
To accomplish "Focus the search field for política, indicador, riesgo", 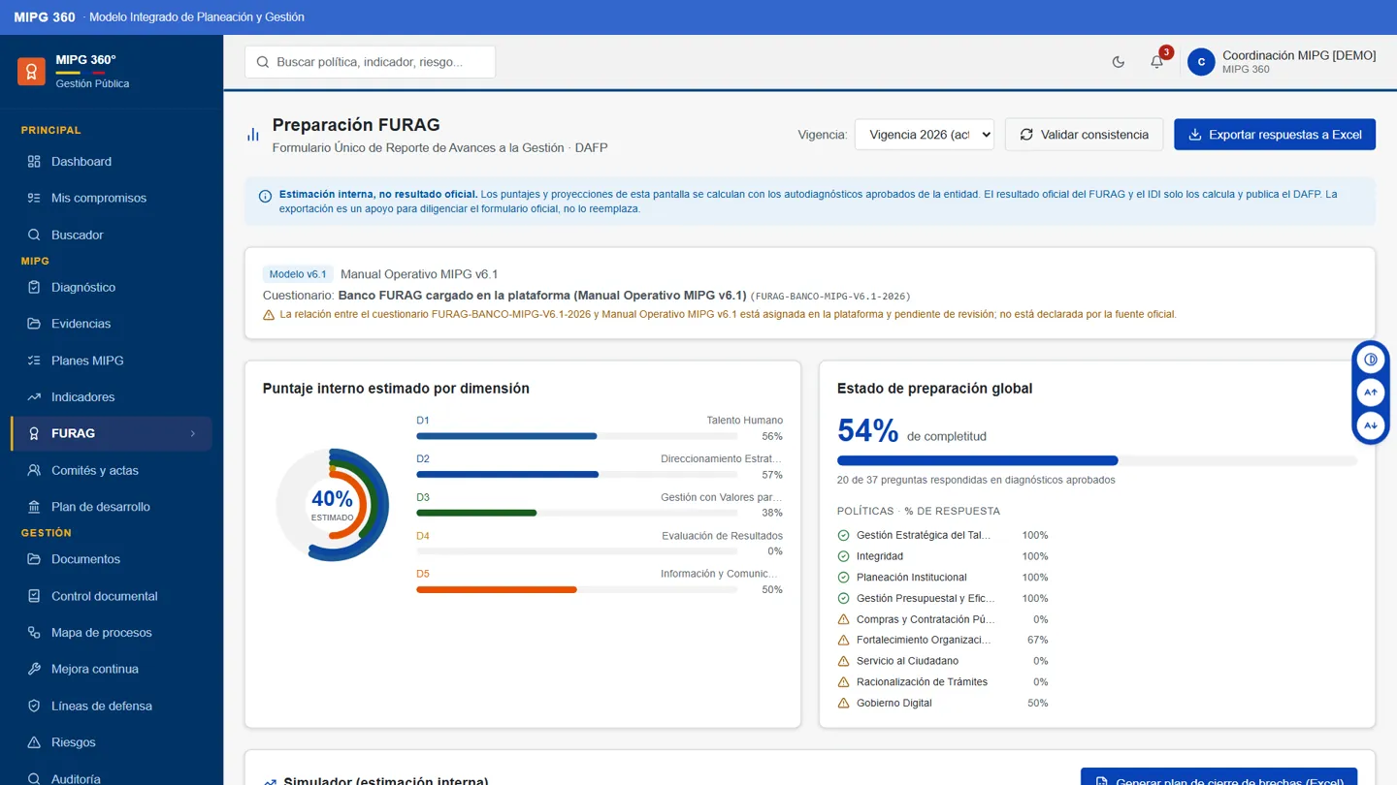I will tap(370, 62).
